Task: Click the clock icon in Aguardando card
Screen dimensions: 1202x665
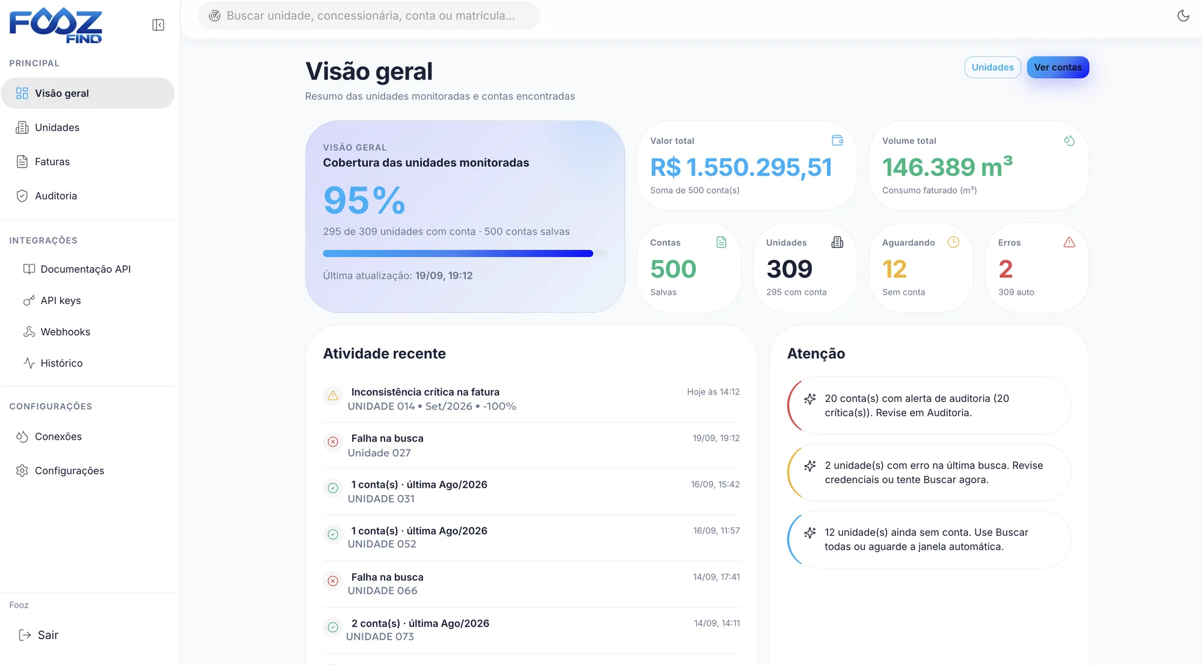Action: pos(953,242)
